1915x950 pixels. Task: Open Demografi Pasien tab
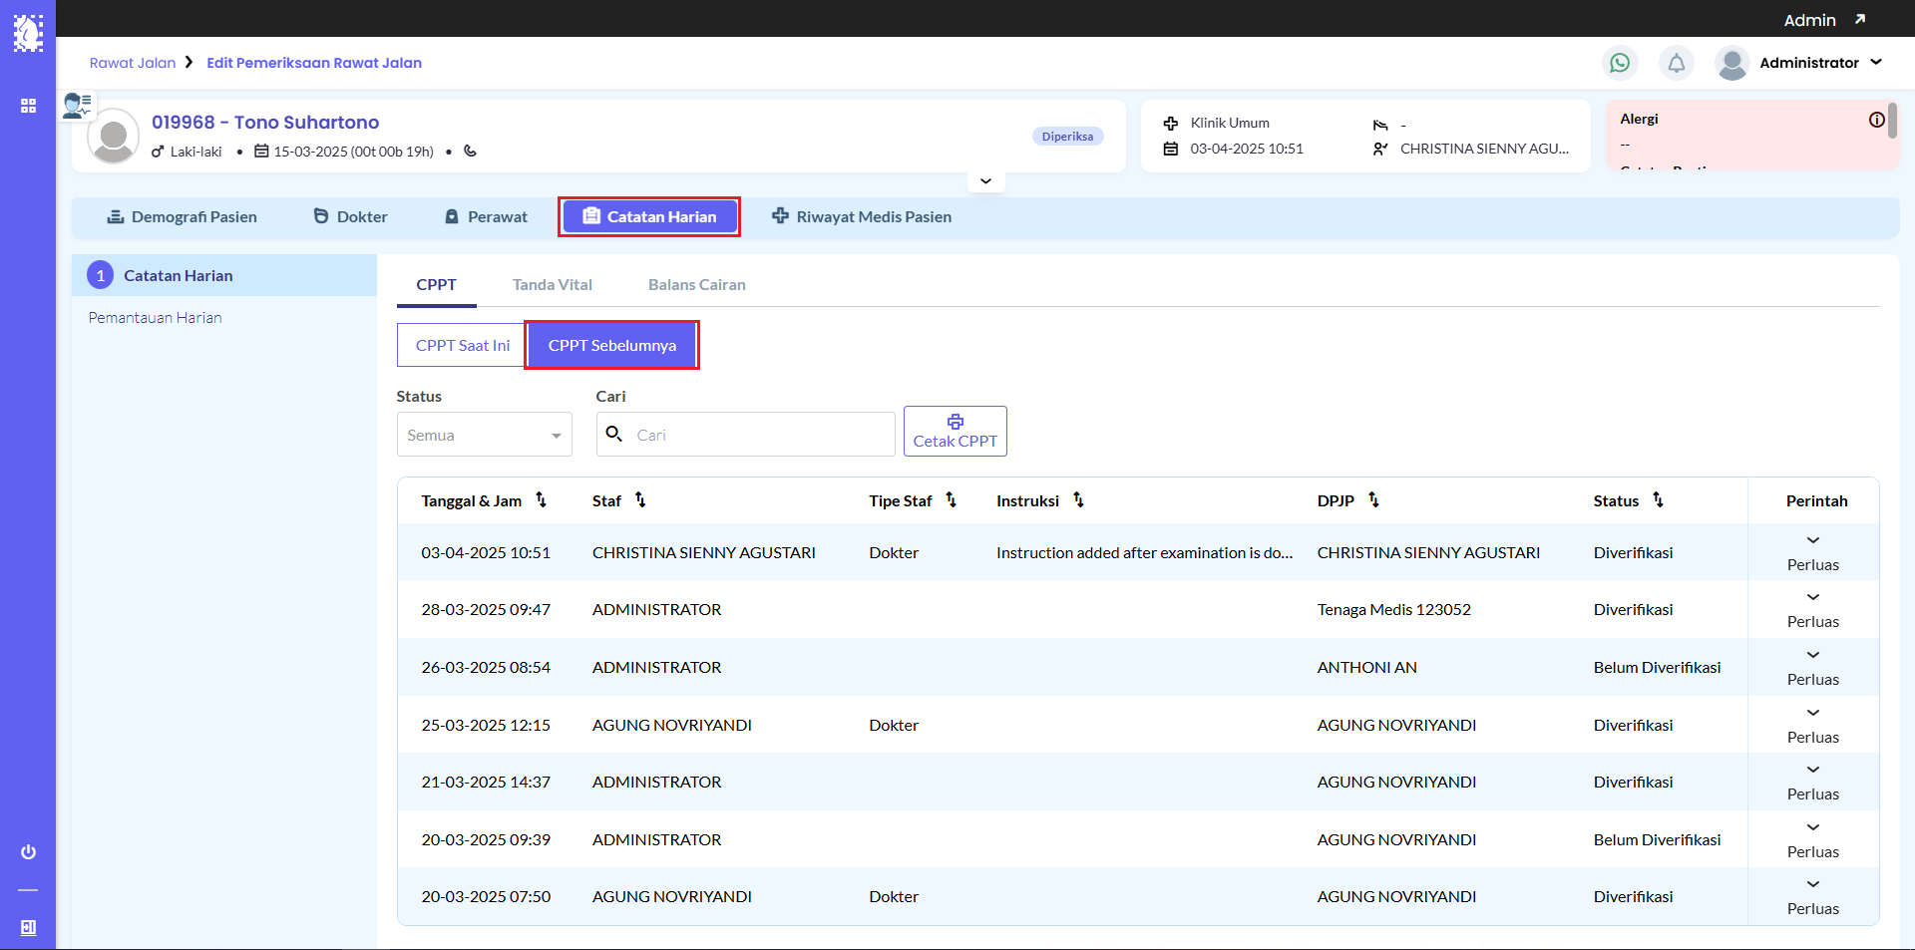(183, 217)
